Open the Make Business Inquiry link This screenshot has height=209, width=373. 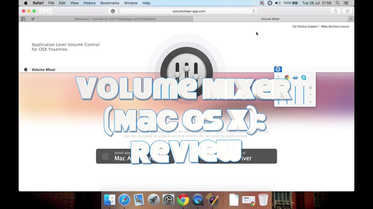(x=335, y=26)
